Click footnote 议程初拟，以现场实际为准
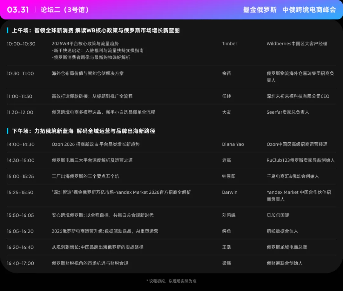 tap(171, 281)
